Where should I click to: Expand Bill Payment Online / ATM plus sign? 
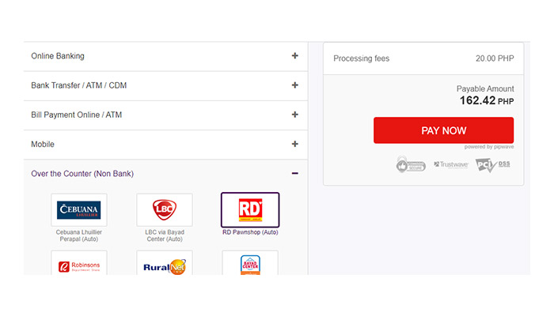pyautogui.click(x=295, y=115)
